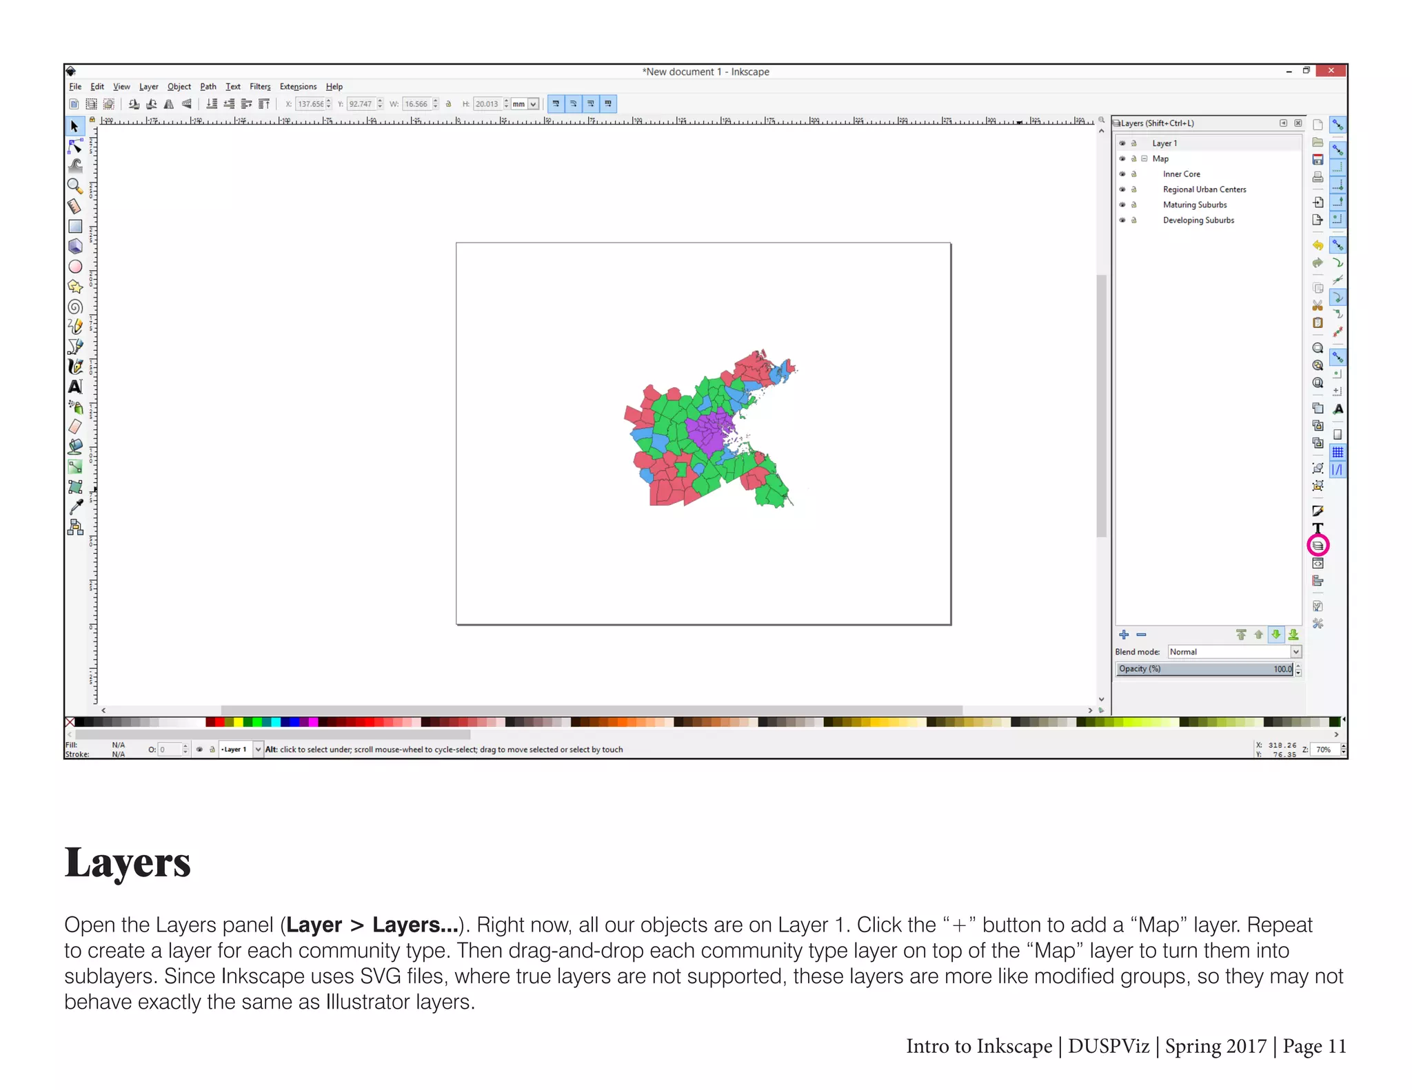Click the W width spinner arrows
This screenshot has height=1090, width=1412.
pos(435,104)
